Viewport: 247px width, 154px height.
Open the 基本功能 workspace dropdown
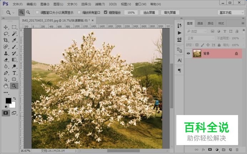231,13
